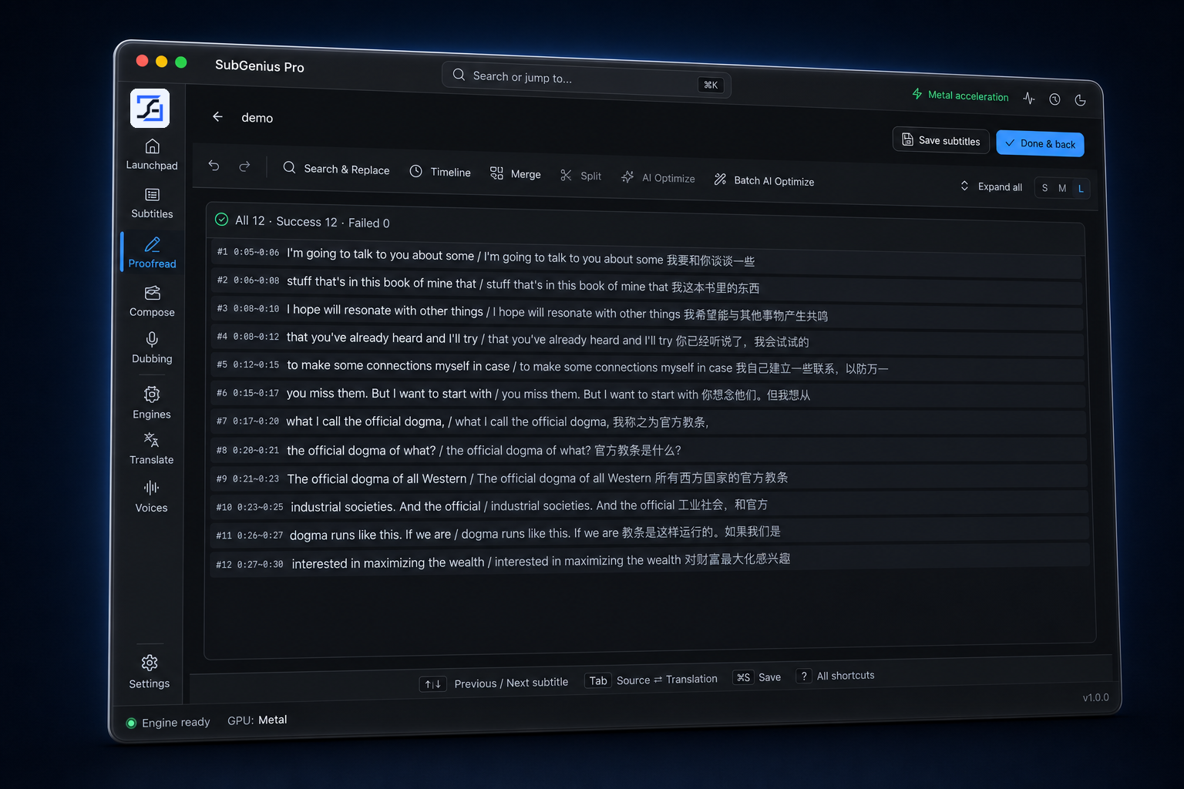1184x789 pixels.
Task: Start Batch AI Optimize
Action: pyautogui.click(x=764, y=180)
